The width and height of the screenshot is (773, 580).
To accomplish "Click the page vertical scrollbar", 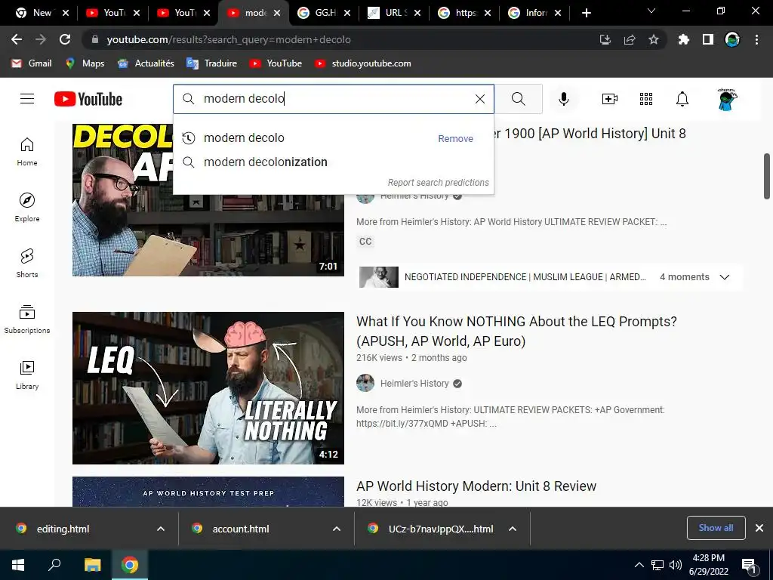I will point(767,177).
